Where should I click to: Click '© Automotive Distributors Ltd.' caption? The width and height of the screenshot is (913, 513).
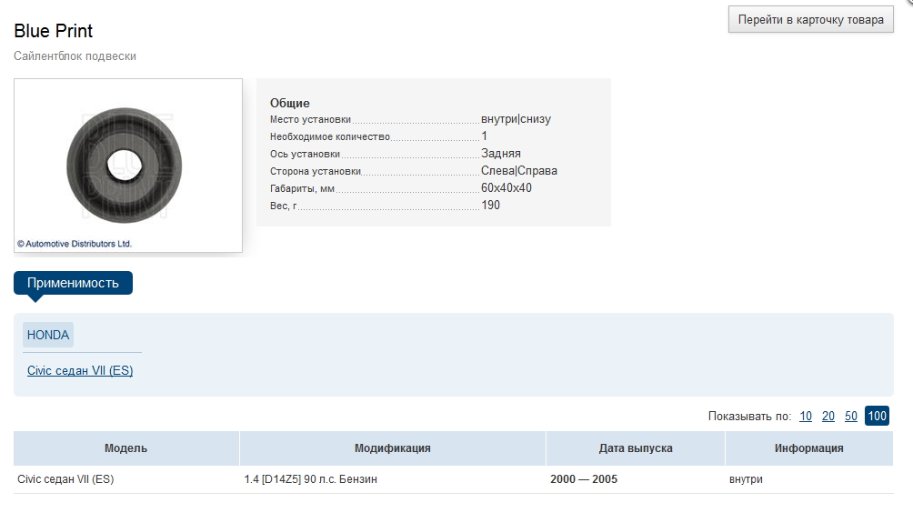click(75, 244)
